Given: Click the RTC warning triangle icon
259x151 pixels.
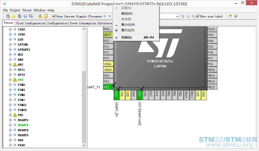Looking at the screenshot, I should [15, 65].
